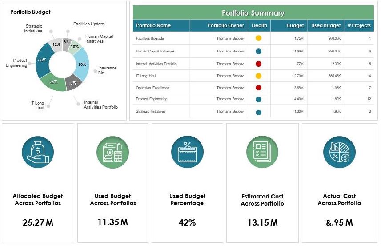Click the red health dot for Internal Activities Portfolio
Viewport: 381px width, 246px height.
259,64
